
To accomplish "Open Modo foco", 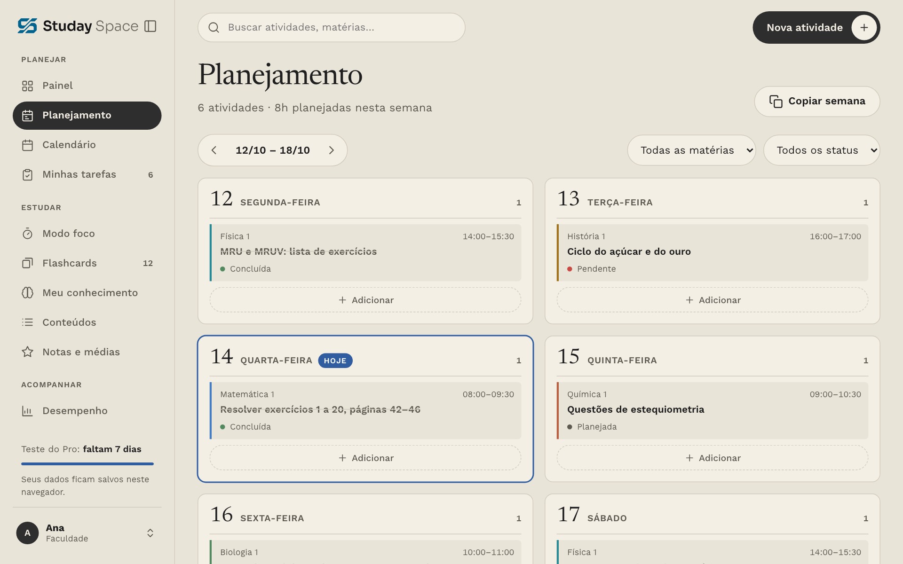I will 87,234.
